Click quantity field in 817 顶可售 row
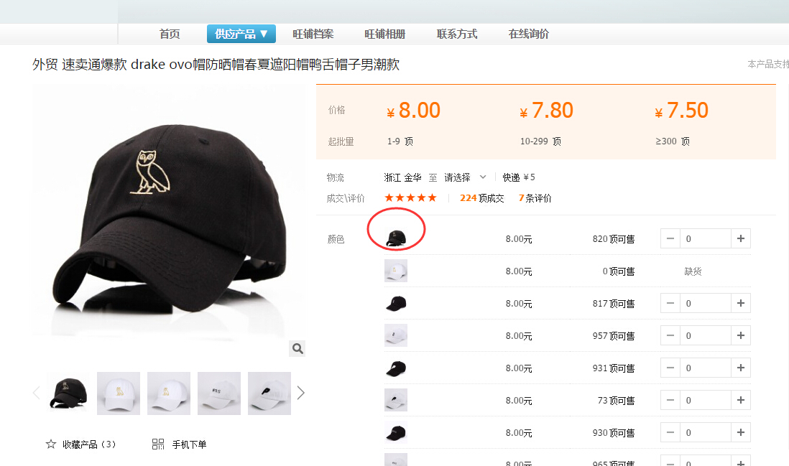The width and height of the screenshot is (789, 466). (x=706, y=303)
